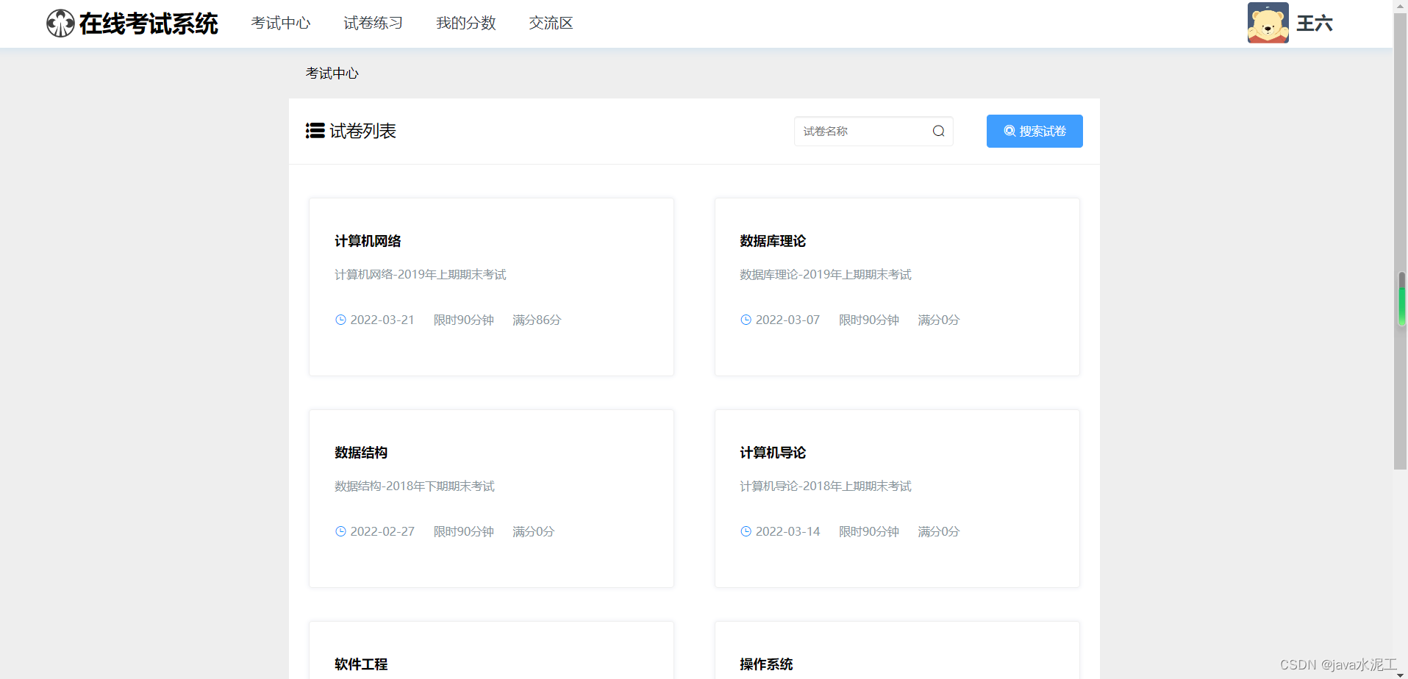Click the scrollbar up arrow
Screen dimensions: 1408x679
coord(1400,6)
